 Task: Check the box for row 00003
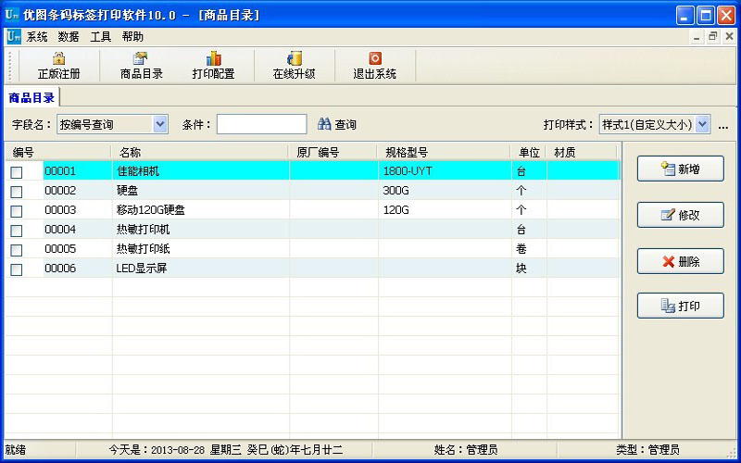pos(17,211)
